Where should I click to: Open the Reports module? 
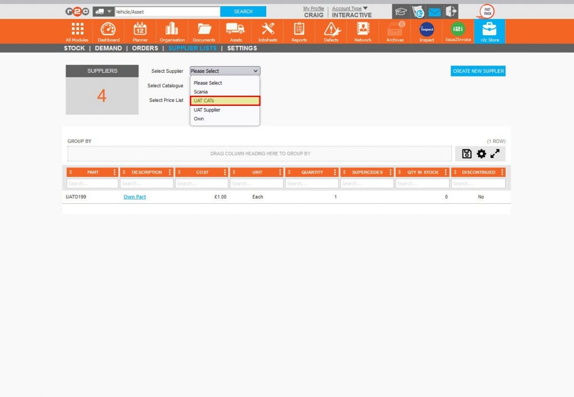click(299, 31)
